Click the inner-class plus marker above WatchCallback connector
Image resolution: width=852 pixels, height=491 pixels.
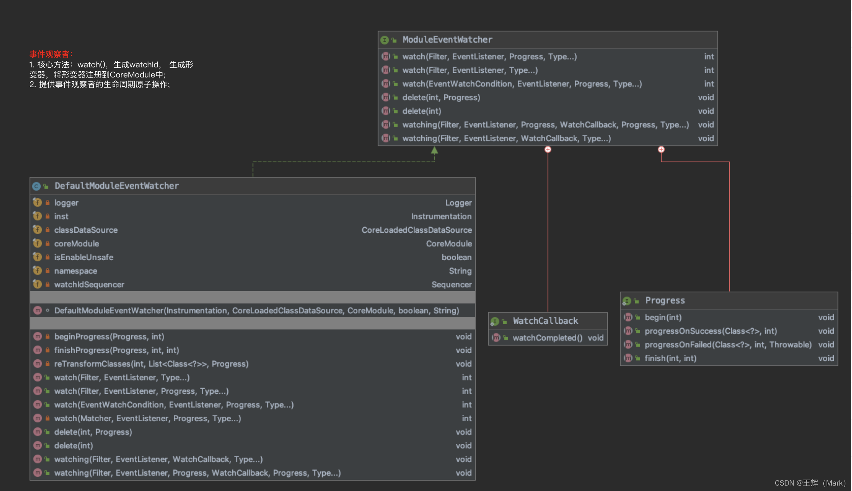(548, 149)
